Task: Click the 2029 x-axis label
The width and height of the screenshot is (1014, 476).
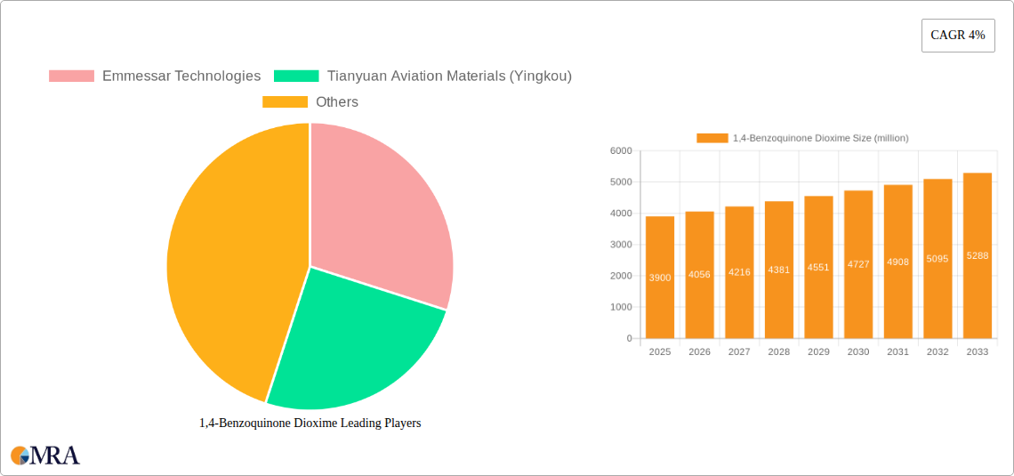Action: 818,351
